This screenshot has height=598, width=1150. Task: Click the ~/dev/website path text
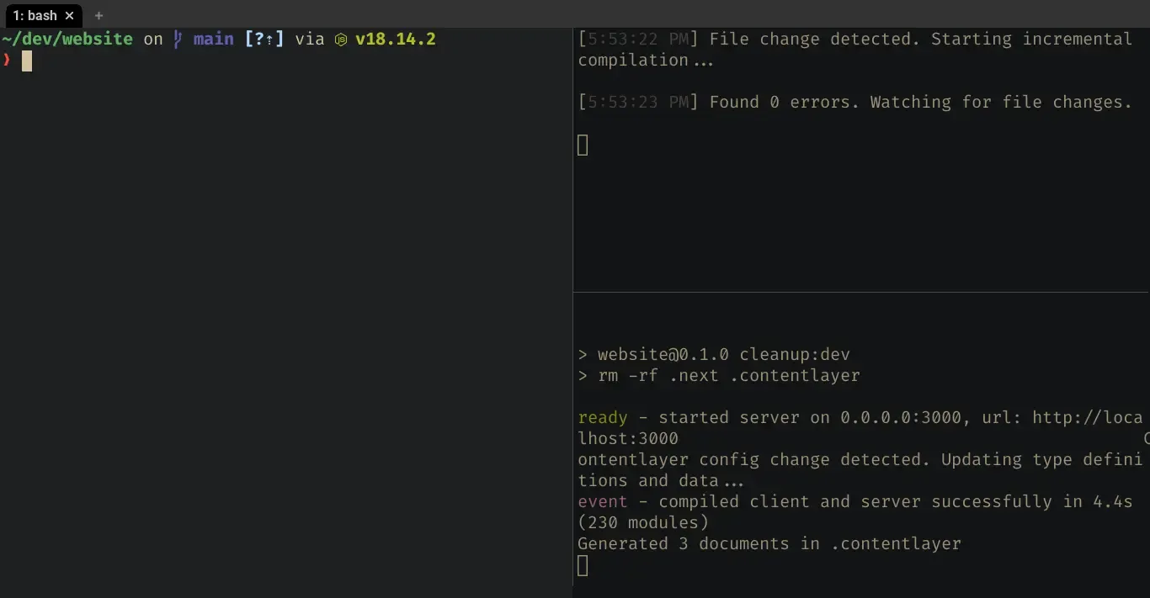pos(67,39)
